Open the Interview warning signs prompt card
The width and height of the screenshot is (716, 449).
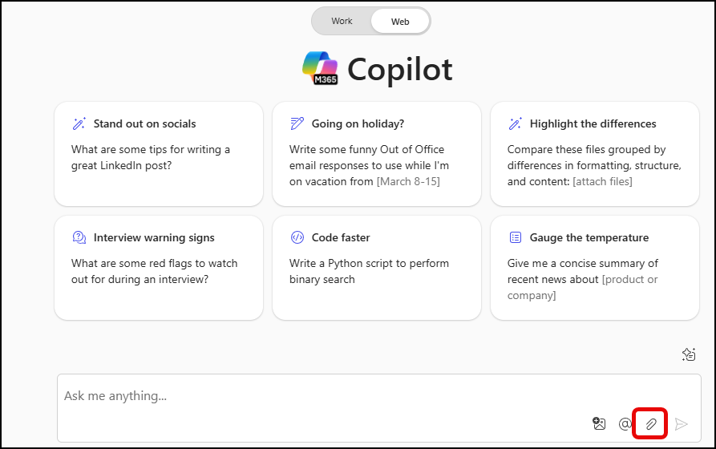tap(159, 268)
